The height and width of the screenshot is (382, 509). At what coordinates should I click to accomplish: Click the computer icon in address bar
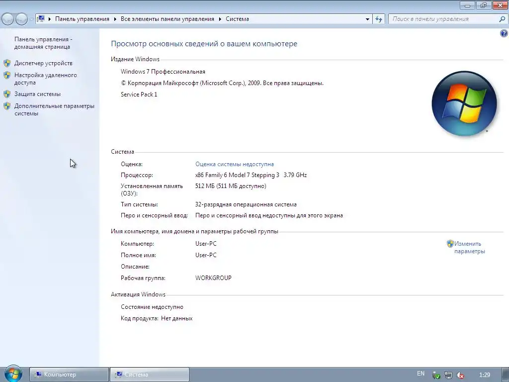[x=41, y=18]
